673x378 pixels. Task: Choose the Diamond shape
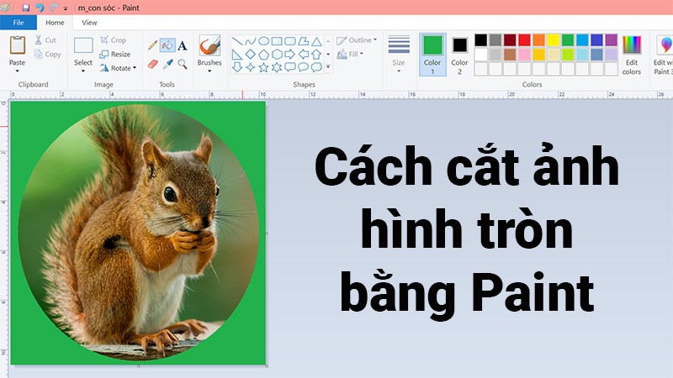pos(250,55)
